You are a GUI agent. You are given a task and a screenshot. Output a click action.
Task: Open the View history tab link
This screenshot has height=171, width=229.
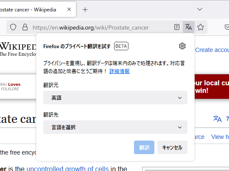click(220, 137)
